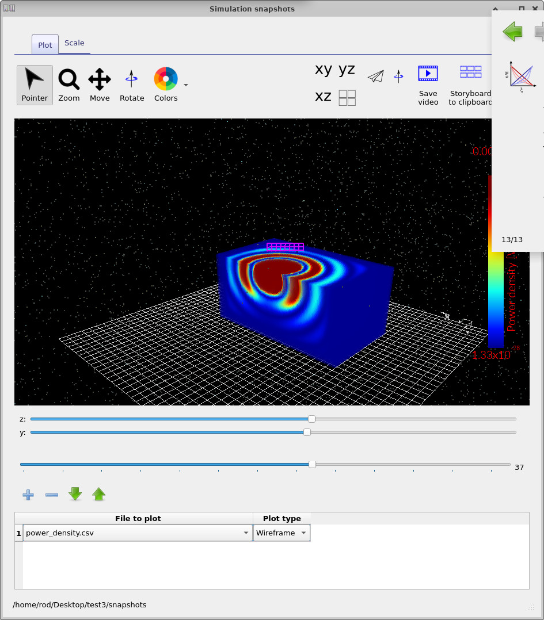Activate the Rotate tool
The height and width of the screenshot is (620, 544).
coord(131,85)
